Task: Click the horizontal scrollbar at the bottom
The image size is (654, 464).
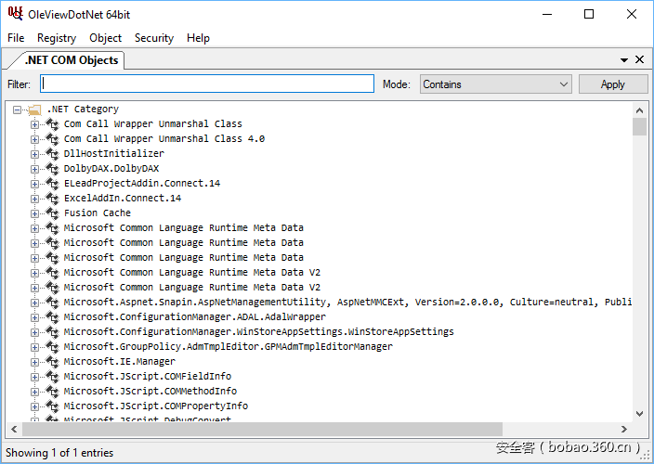Action: coord(260,430)
